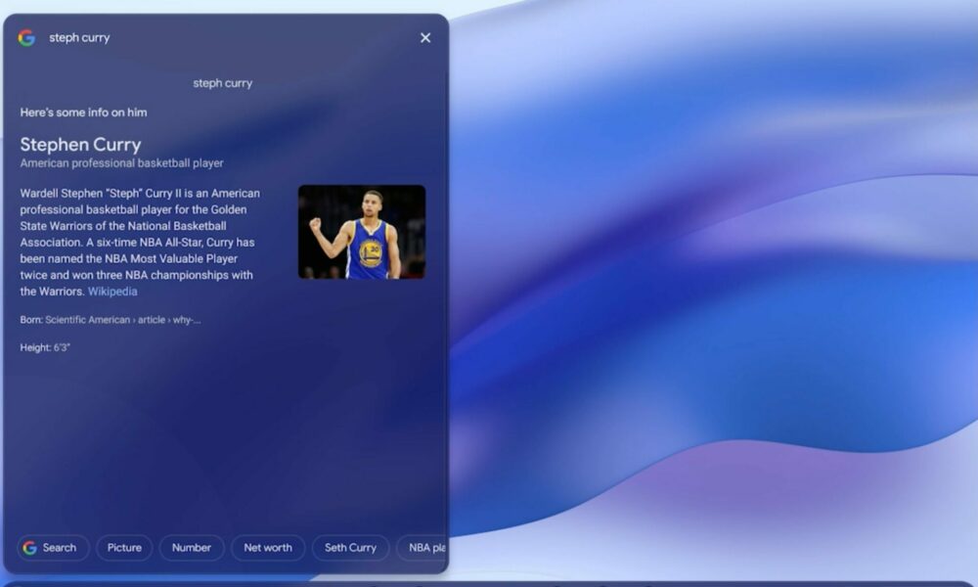Close the Assistant panel with X
This screenshot has width=978, height=587.
(x=425, y=38)
